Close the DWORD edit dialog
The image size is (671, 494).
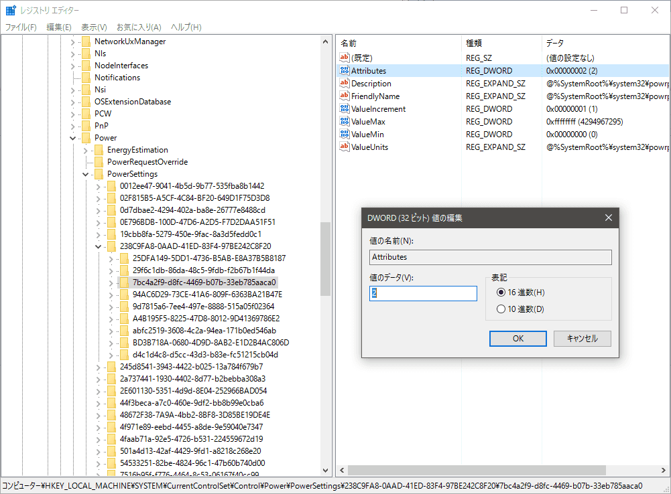[x=608, y=218]
